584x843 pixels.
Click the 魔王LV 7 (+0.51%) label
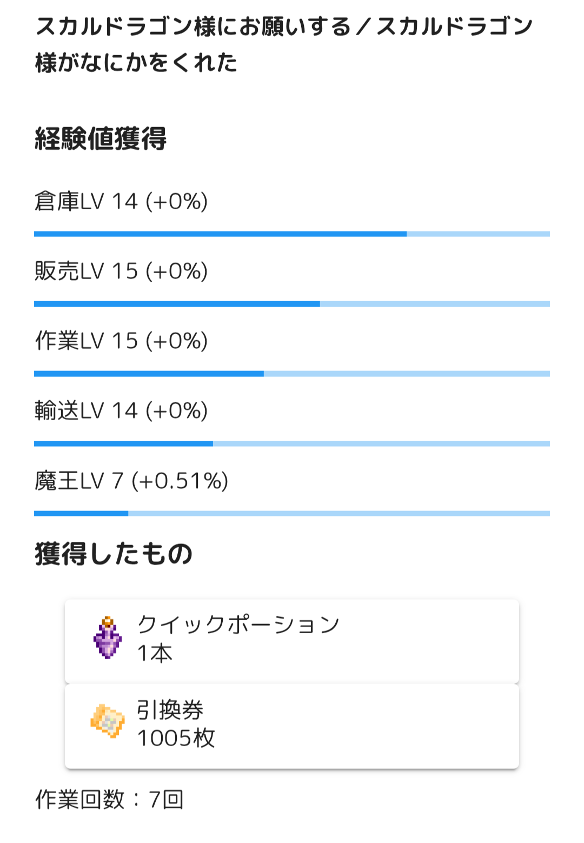pos(131,481)
